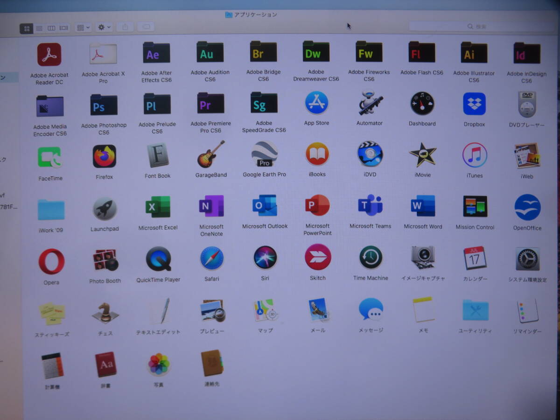This screenshot has height=420, width=560.
Task: Select Microsoft Outlook
Action: click(265, 206)
